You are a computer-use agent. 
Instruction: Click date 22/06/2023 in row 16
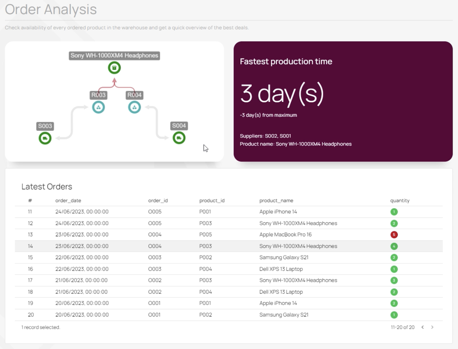(82, 269)
